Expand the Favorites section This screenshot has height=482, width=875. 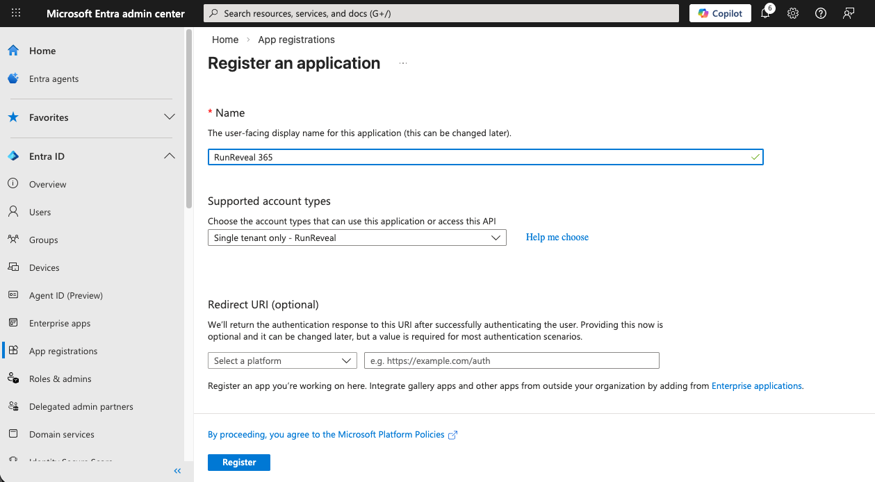coord(169,117)
